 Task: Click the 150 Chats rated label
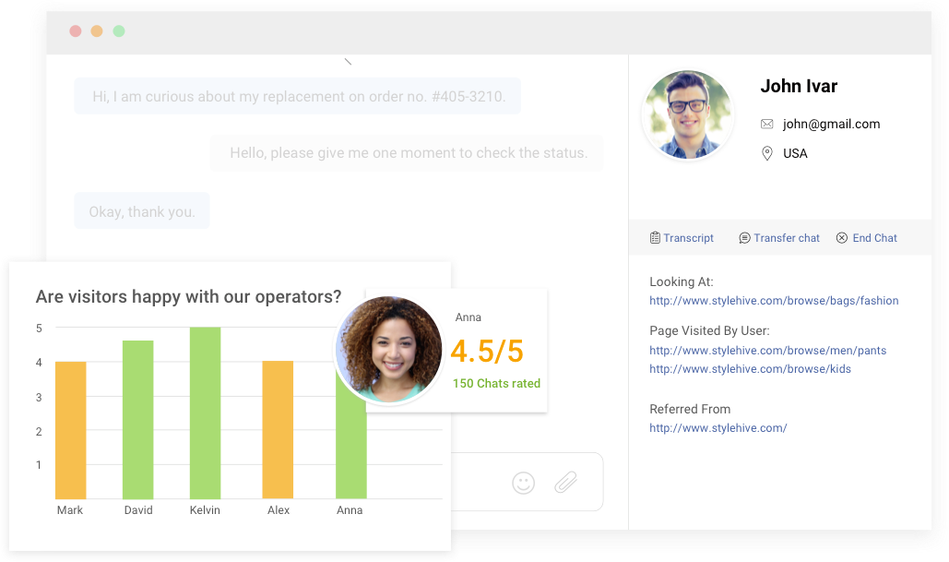coord(496,384)
